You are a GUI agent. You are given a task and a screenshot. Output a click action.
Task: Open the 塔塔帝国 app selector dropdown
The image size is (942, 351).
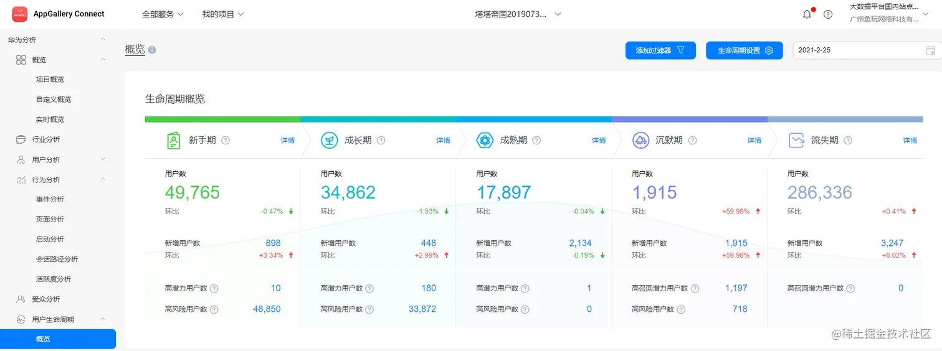click(x=518, y=14)
